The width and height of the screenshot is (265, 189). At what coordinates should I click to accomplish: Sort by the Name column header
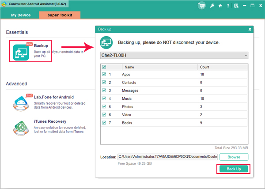pyautogui.click(x=160, y=67)
